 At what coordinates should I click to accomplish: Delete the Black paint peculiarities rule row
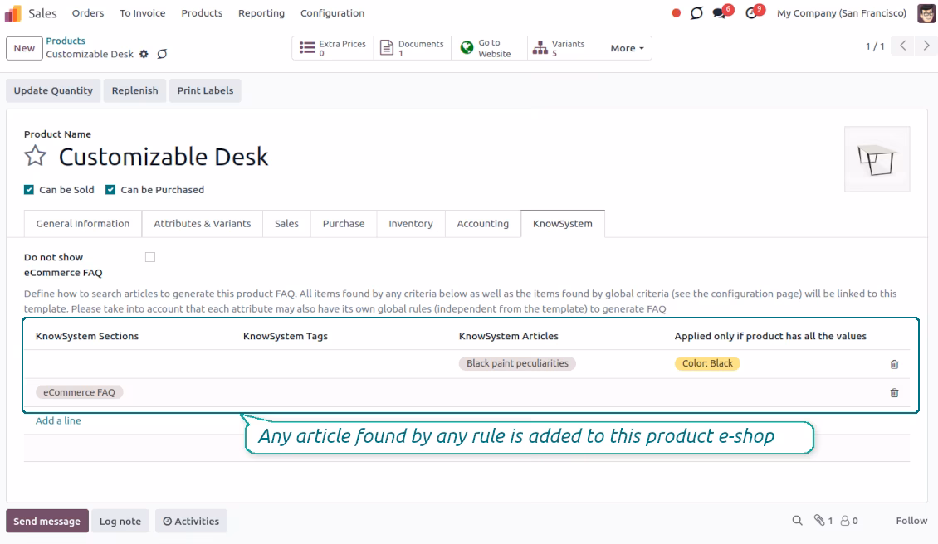[x=894, y=364]
